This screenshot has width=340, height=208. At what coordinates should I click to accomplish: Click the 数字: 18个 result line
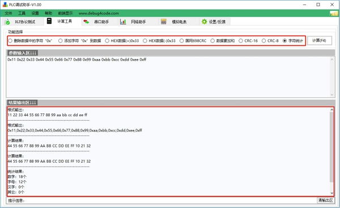[17, 177]
